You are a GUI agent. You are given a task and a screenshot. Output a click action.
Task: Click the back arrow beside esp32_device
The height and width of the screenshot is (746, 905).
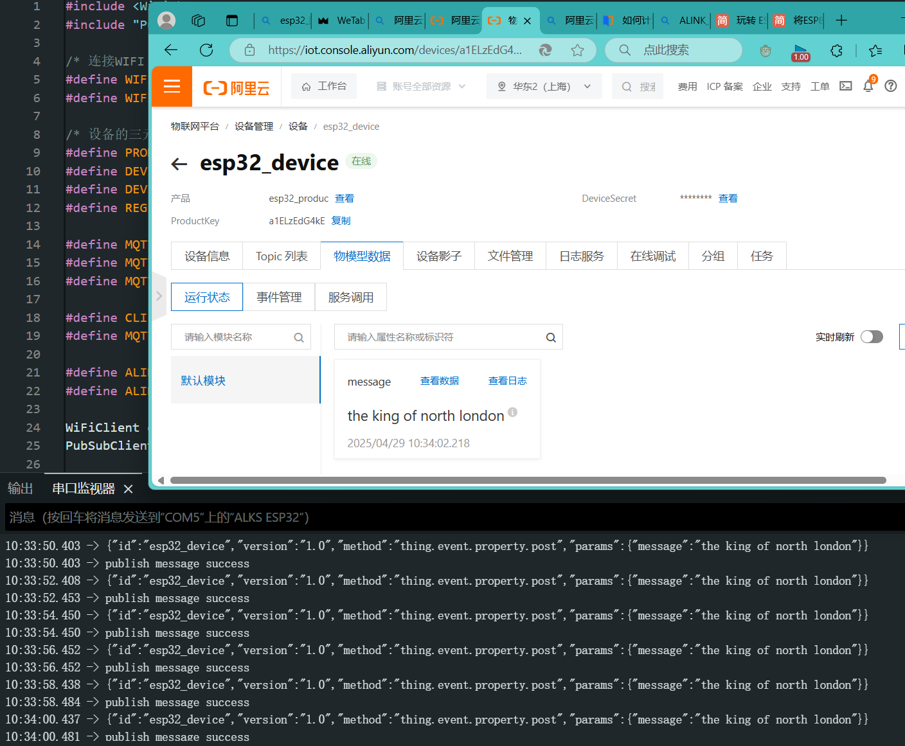click(179, 164)
